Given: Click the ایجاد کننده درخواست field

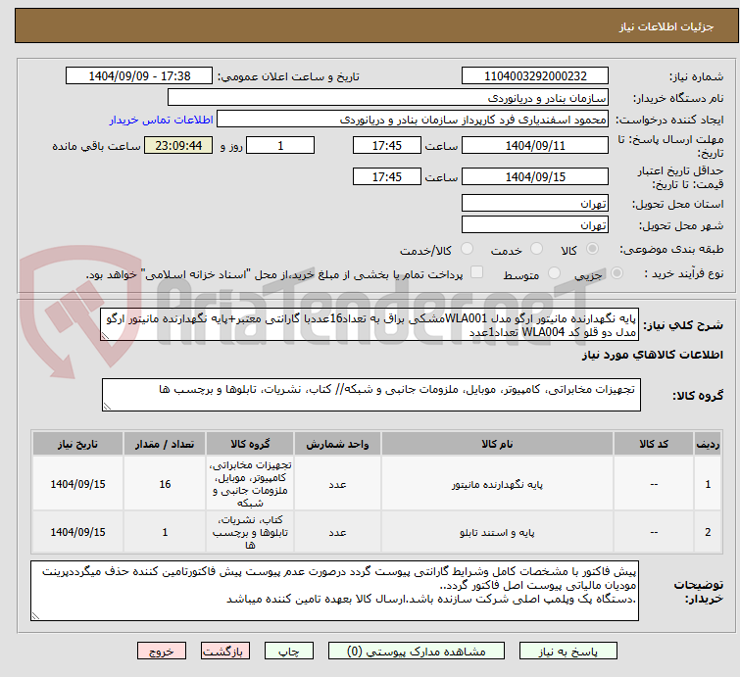Looking at the screenshot, I should 413,120.
